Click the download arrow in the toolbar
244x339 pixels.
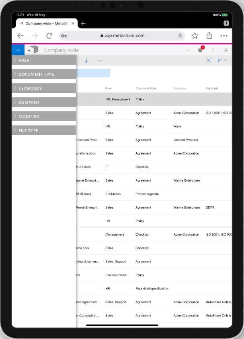(86, 60)
